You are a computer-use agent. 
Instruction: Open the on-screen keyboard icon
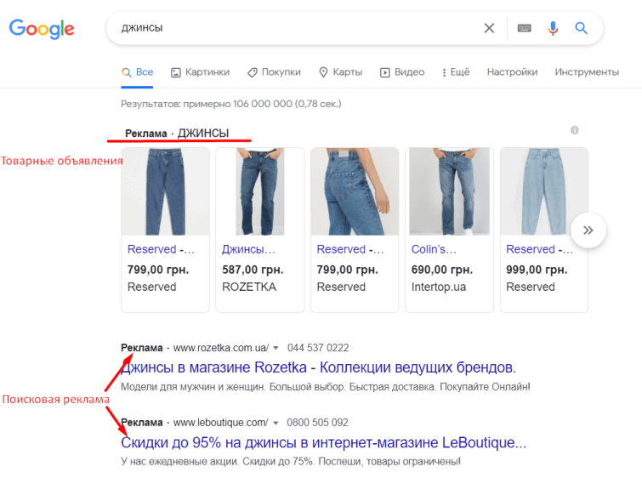(524, 28)
